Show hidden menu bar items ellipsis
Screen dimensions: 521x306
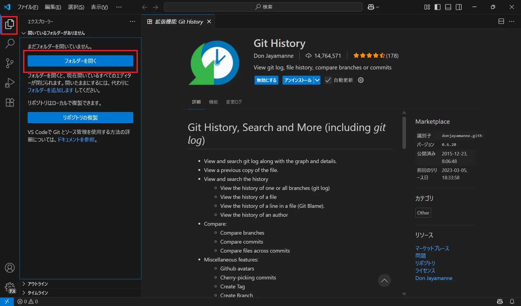(119, 7)
